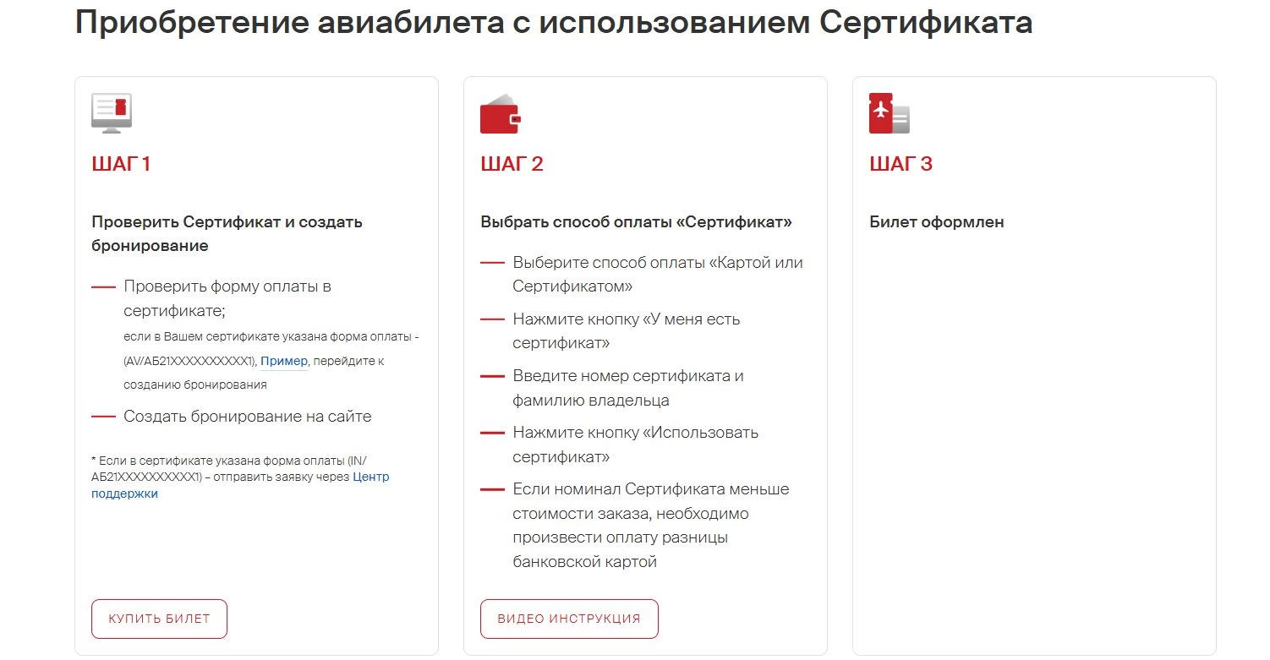
Task: Click the «Билет оформлен» text
Action: [x=936, y=222]
